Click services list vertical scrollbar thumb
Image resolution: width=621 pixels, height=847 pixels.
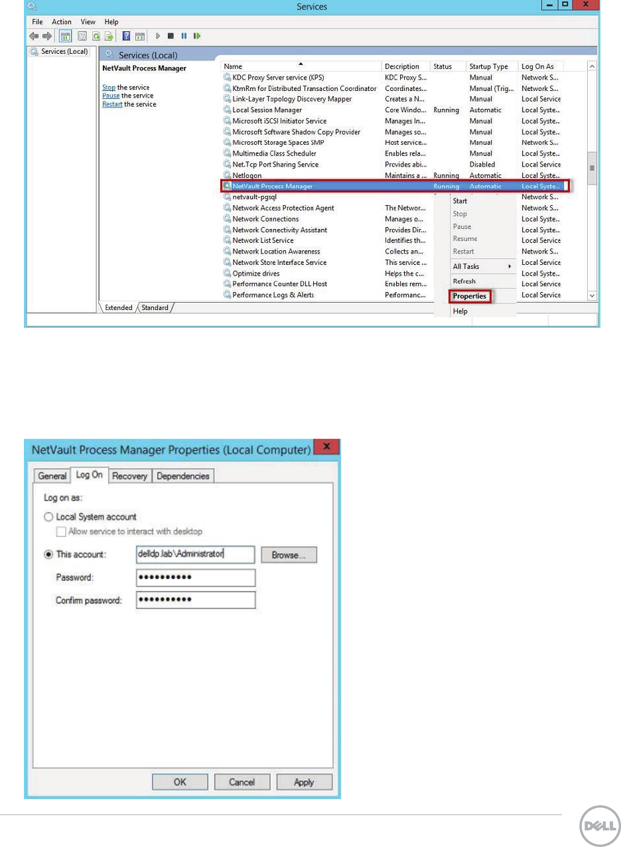(592, 168)
